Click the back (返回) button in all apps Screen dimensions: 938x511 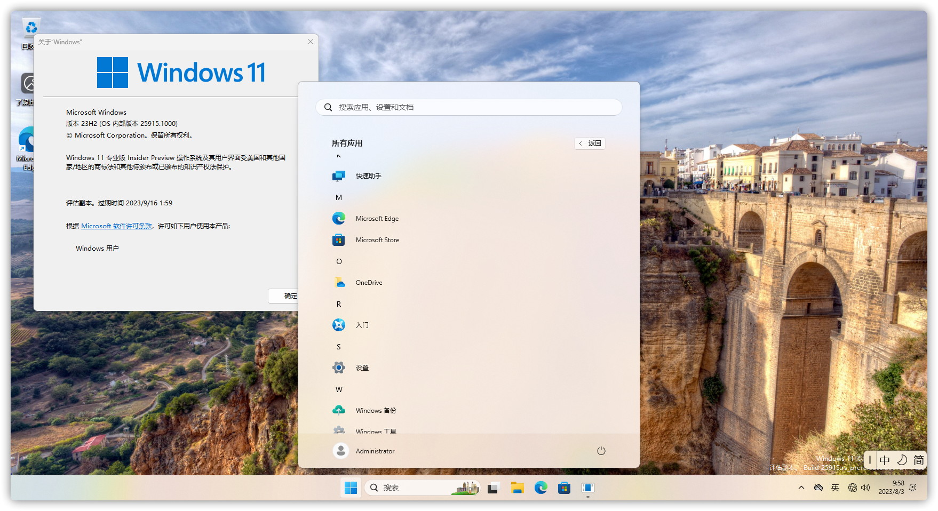coord(590,143)
